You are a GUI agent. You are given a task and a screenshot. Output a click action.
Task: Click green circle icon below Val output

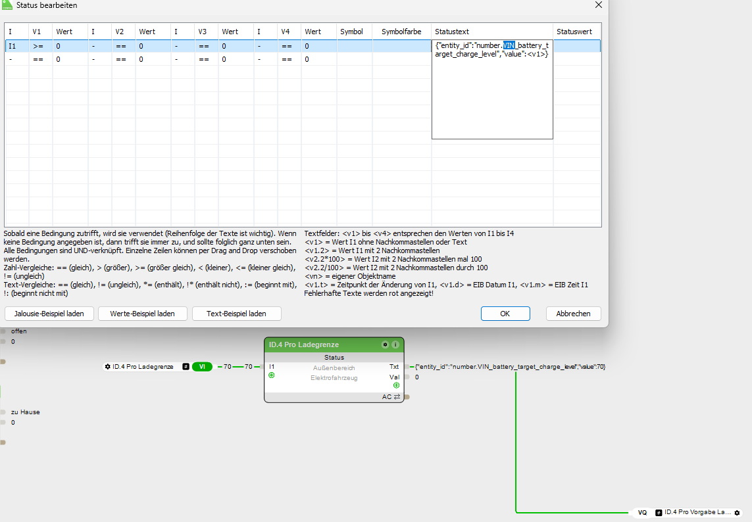[396, 385]
